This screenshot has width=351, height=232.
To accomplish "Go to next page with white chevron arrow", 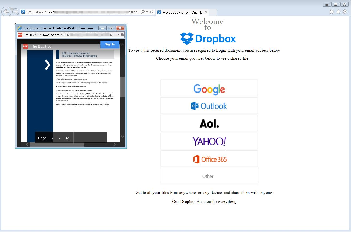I will coord(47,65).
